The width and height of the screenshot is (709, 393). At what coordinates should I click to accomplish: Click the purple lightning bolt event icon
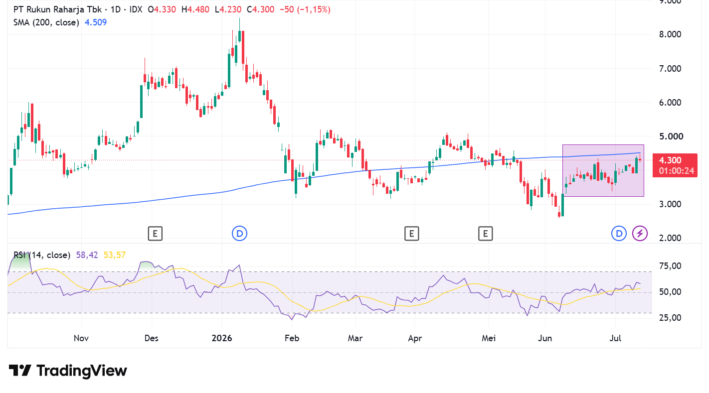(x=640, y=233)
